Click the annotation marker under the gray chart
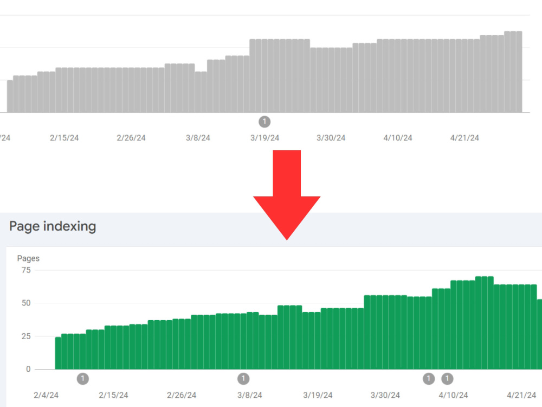The height and width of the screenshot is (407, 542). click(x=264, y=122)
